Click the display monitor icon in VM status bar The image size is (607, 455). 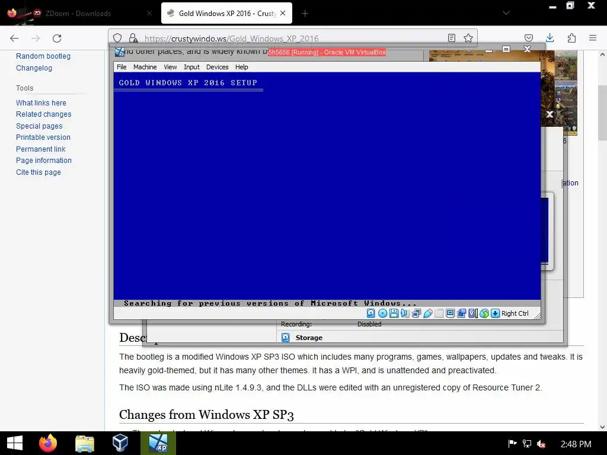450,313
